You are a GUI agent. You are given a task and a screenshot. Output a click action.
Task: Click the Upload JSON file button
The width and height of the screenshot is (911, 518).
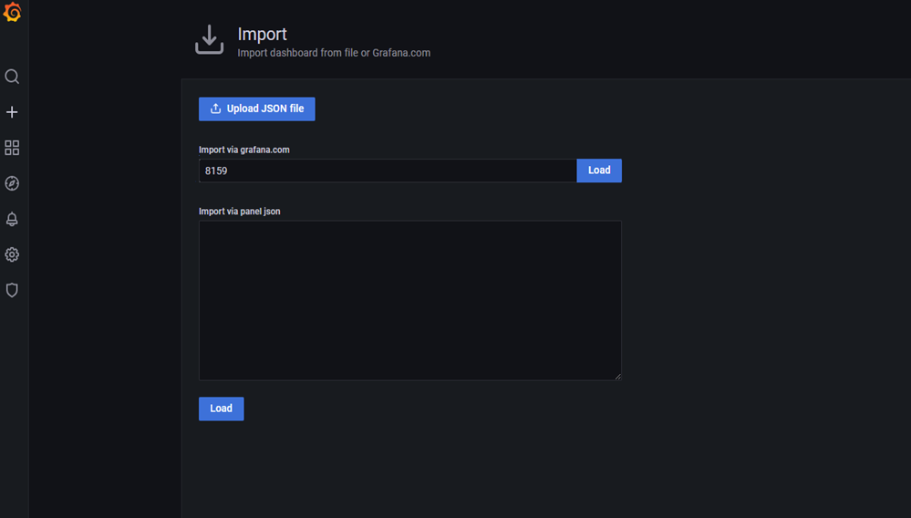point(257,109)
